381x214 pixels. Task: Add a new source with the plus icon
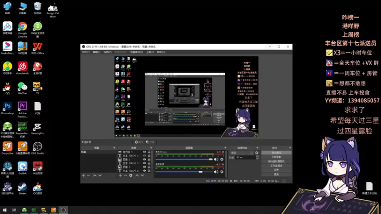[x=120, y=175]
